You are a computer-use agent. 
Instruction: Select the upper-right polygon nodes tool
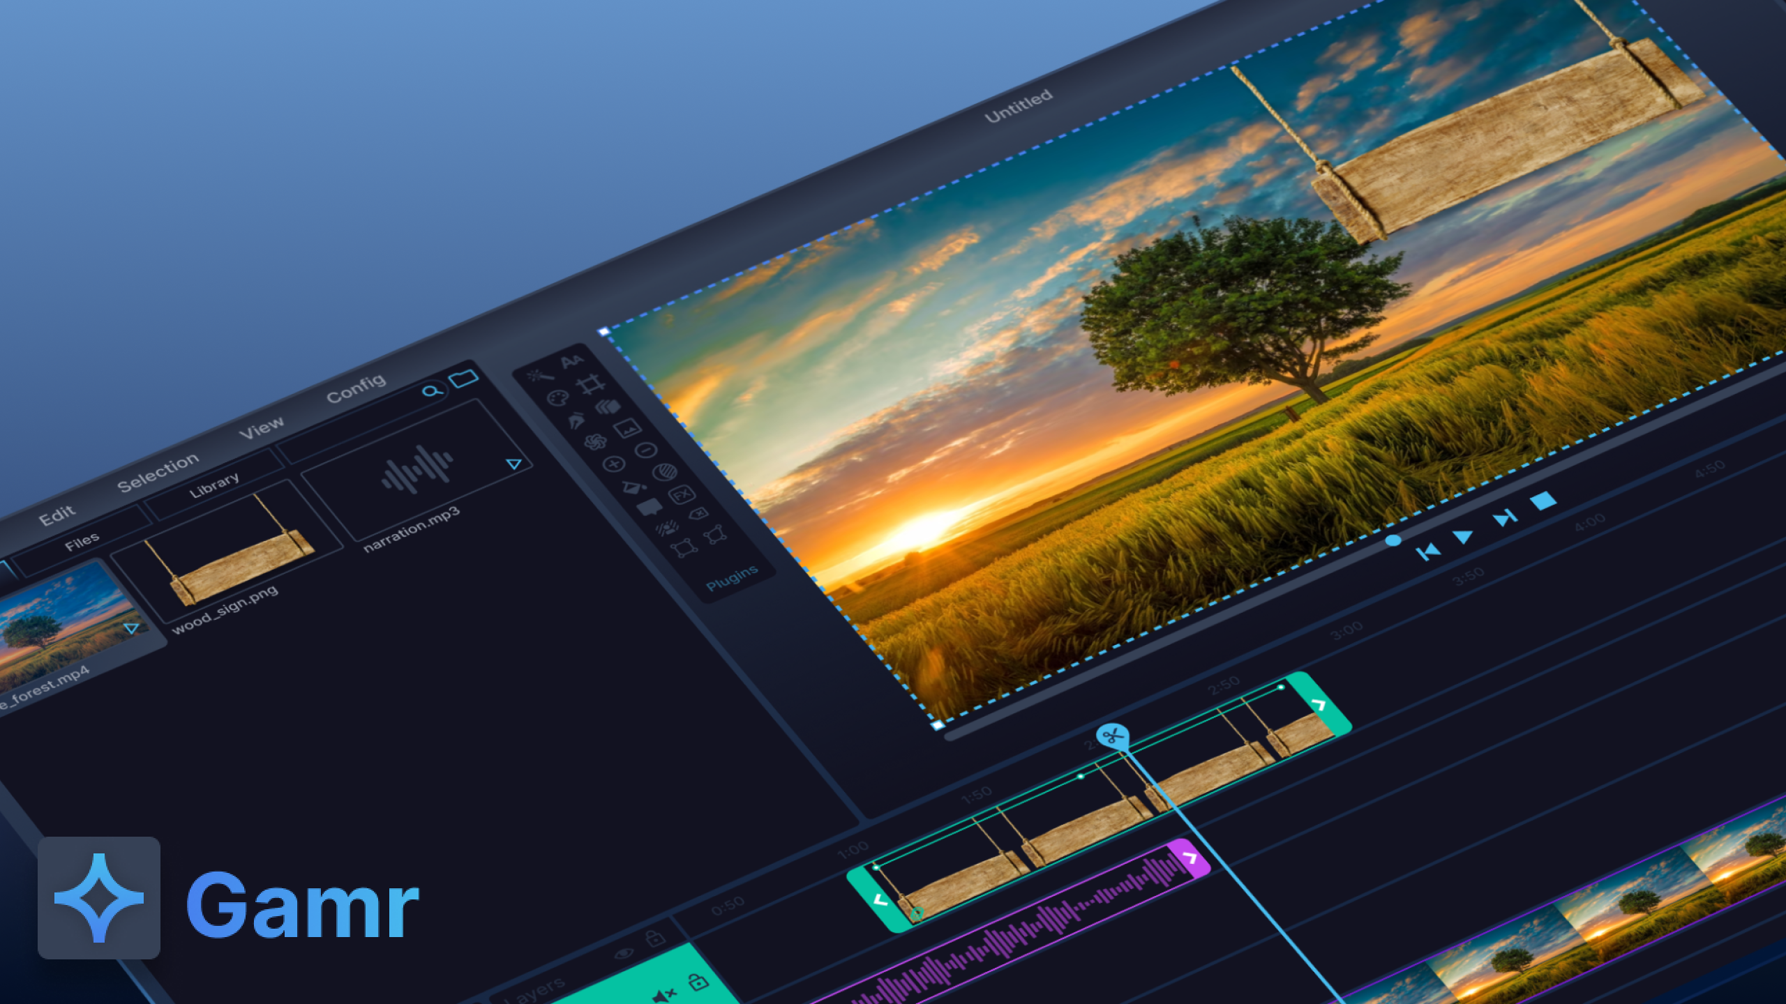click(715, 535)
